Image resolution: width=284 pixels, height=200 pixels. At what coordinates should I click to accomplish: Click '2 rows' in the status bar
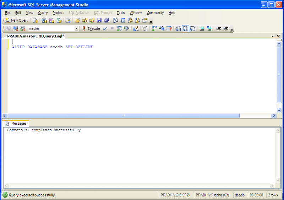273,195
